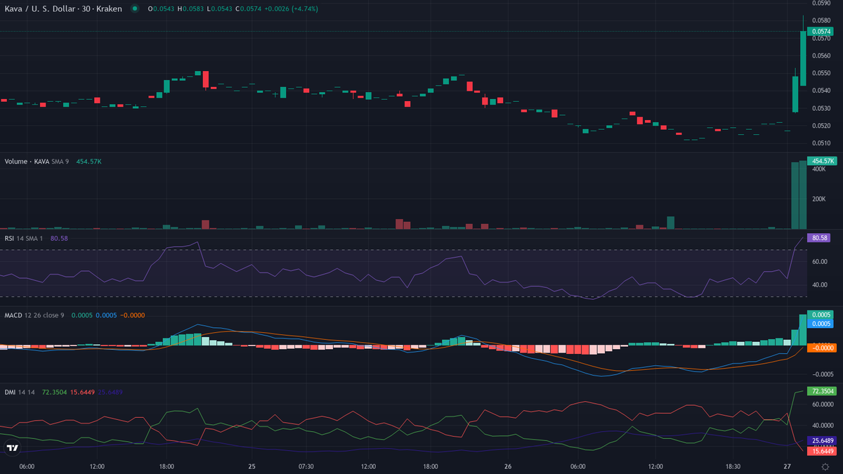
Task: Click the latest large green candlestick
Action: [x=803, y=58]
